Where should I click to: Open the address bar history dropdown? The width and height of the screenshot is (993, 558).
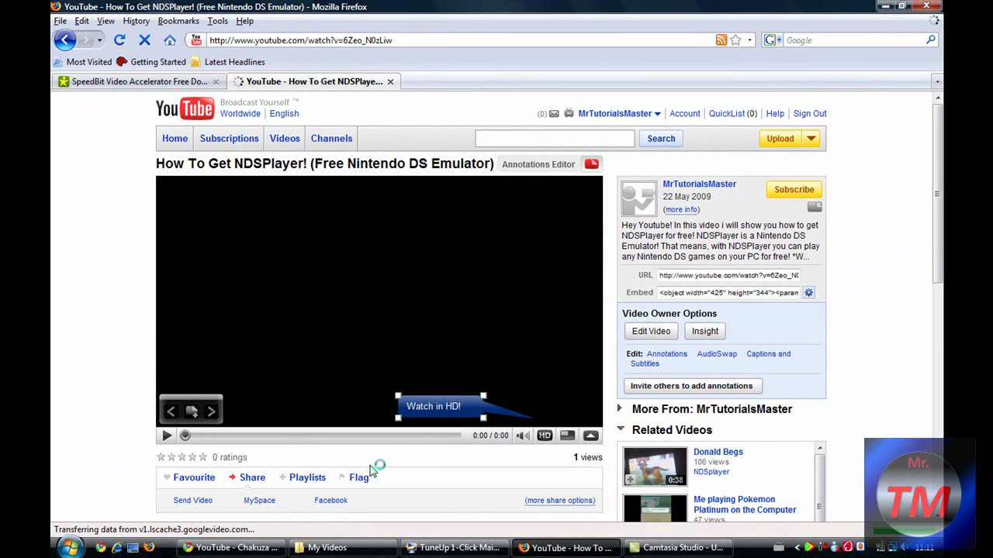(x=749, y=40)
